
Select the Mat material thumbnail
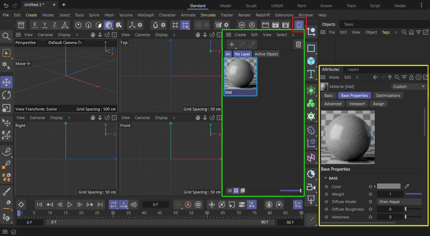point(240,74)
